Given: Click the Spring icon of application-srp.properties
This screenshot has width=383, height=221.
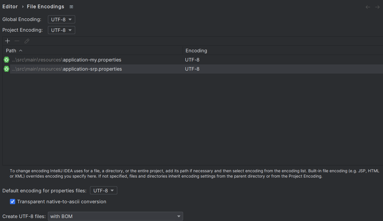Looking at the screenshot, I should pos(7,69).
